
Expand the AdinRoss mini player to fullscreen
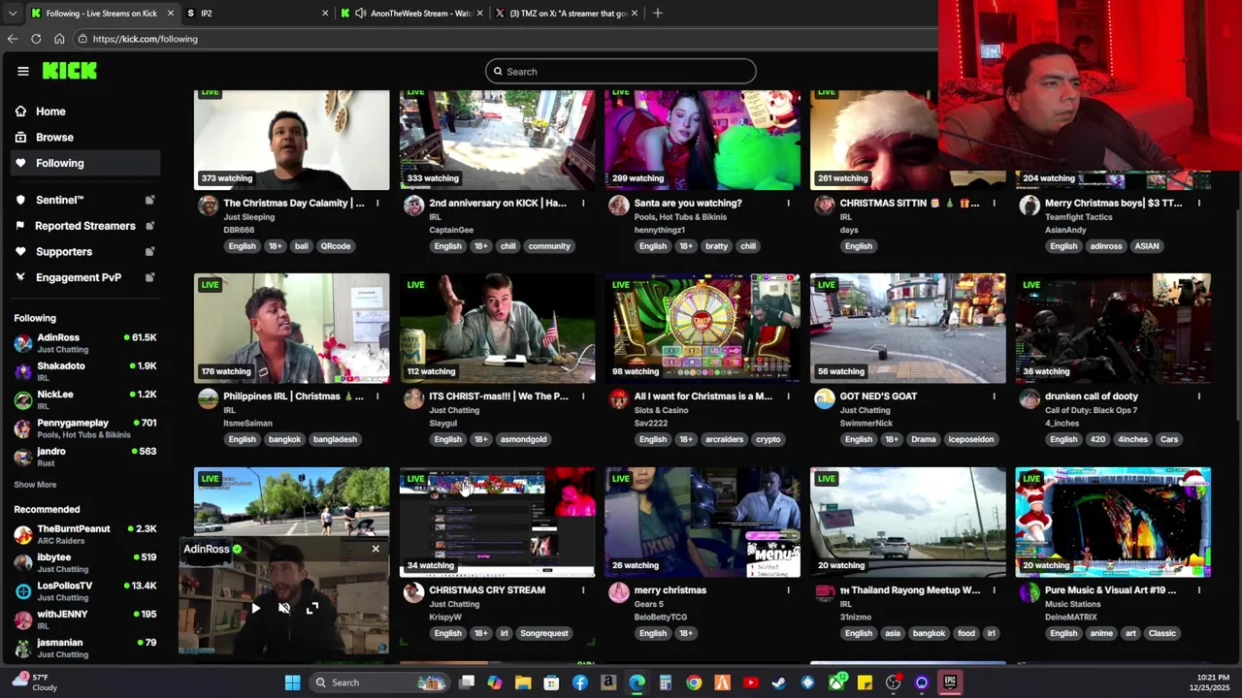(312, 609)
